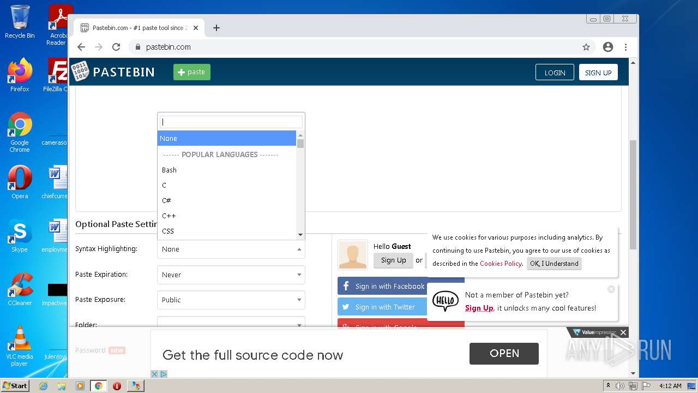Choose C++ from the language list
This screenshot has height=393, width=698.
point(227,216)
